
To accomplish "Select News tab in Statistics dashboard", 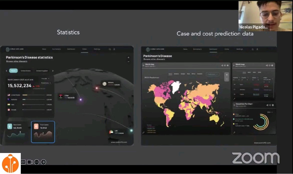I will click(x=44, y=49).
